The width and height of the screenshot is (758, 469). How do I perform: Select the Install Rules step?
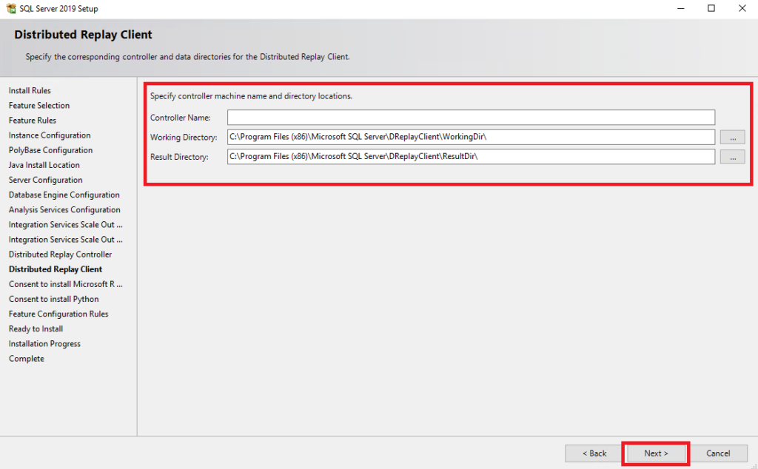30,90
